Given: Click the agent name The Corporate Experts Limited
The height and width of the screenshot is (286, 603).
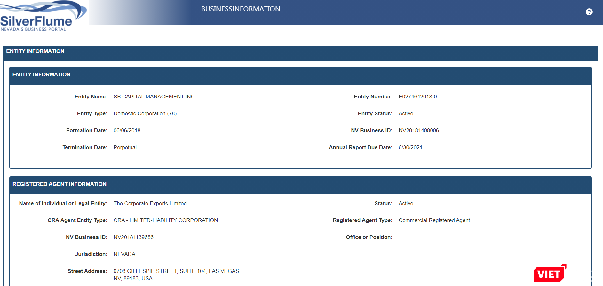Looking at the screenshot, I should coord(150,203).
